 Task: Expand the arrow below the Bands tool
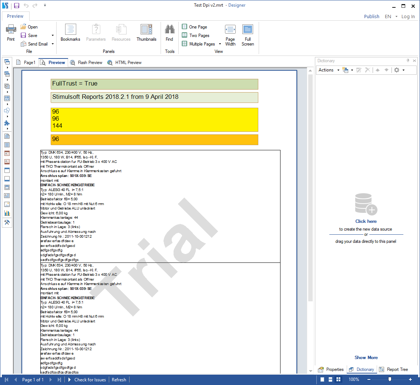[7, 67]
